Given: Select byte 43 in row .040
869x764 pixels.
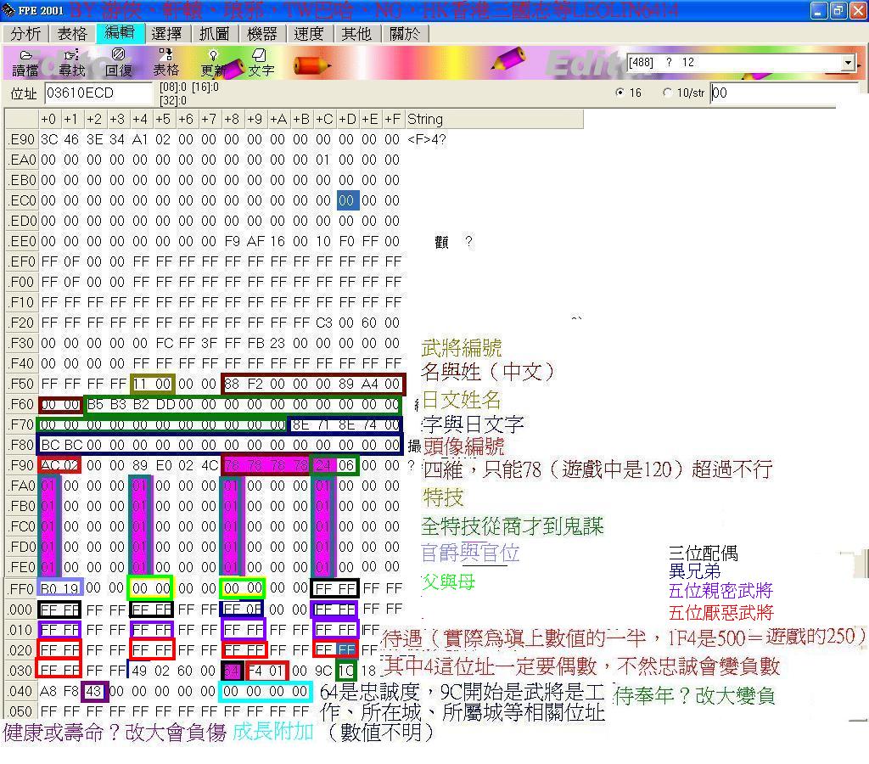Looking at the screenshot, I should (93, 691).
